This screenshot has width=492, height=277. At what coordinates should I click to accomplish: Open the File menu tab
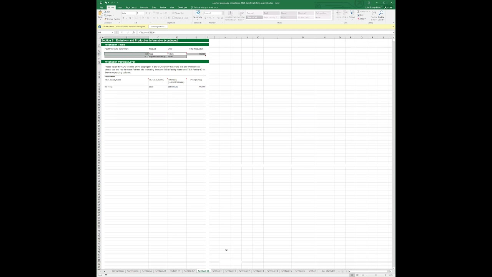coord(101,7)
